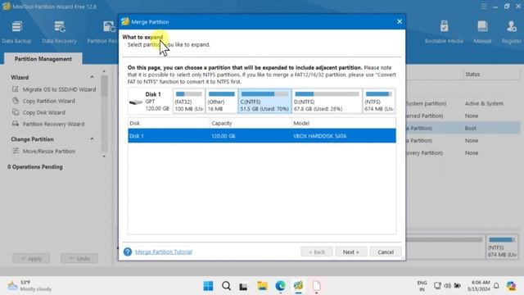Click the Undo button
Screen dimensions: 524x295
[x=79, y=258]
